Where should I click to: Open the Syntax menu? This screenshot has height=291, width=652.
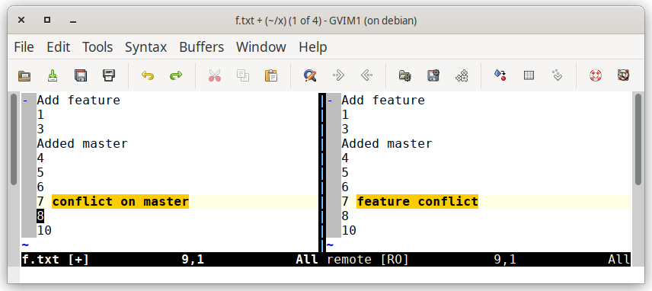tap(146, 47)
